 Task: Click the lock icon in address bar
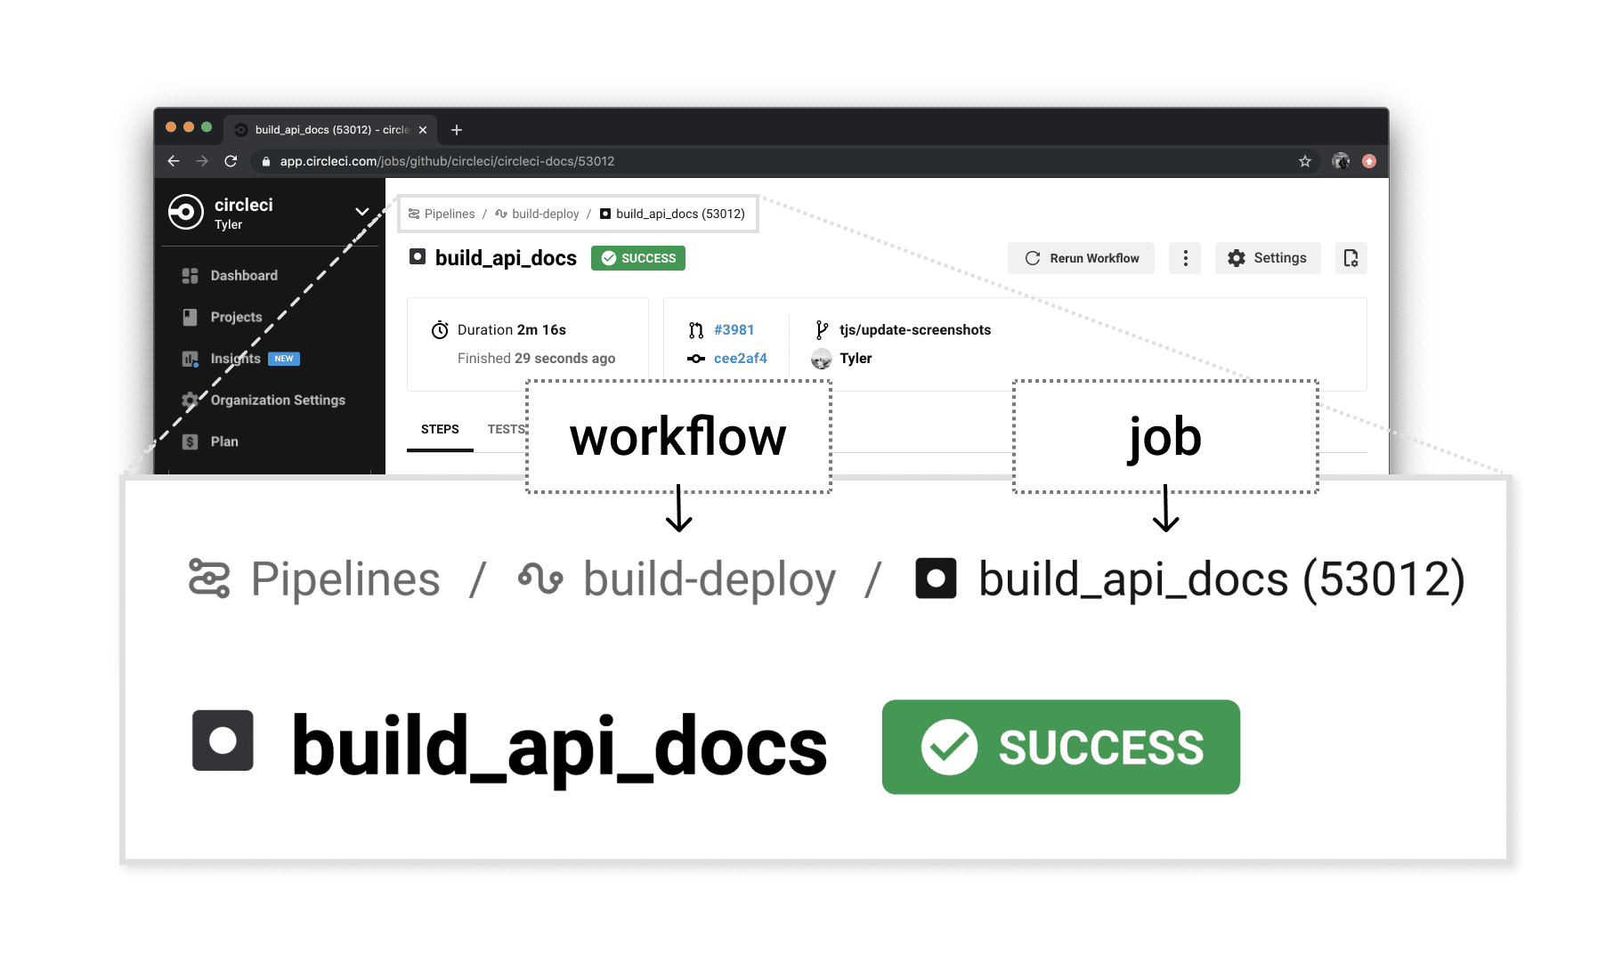(x=265, y=161)
